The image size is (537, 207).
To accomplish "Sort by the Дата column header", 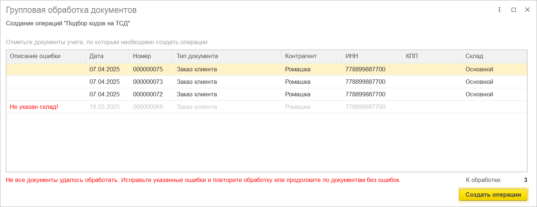I will [x=108, y=56].
